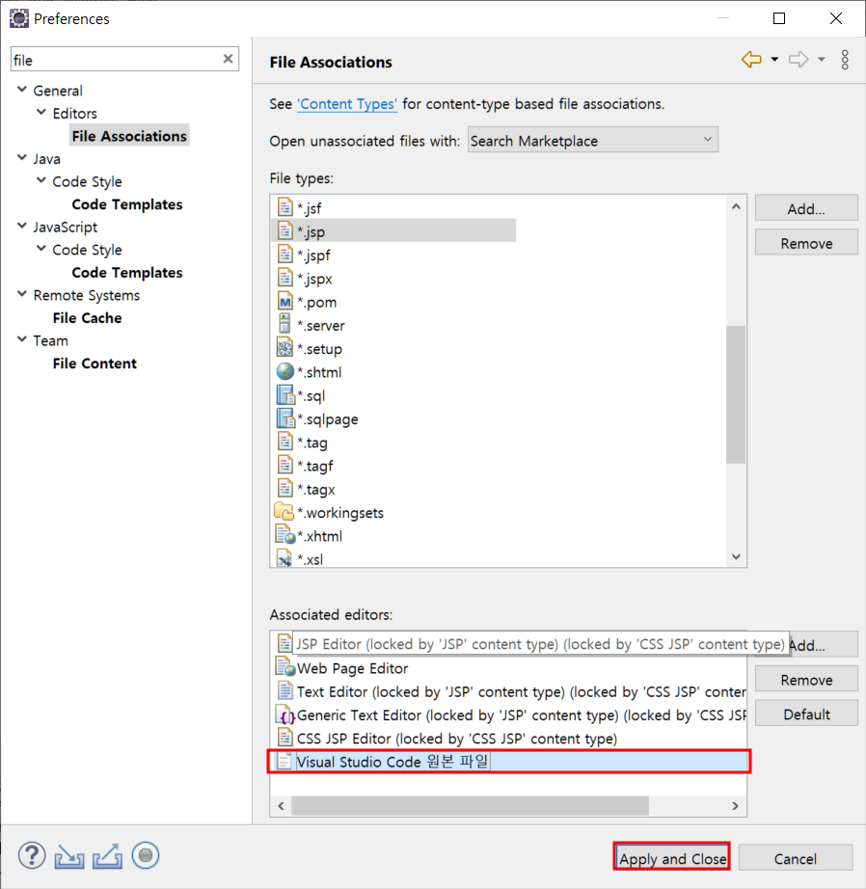Click the *.jsf file type icon

coord(284,207)
